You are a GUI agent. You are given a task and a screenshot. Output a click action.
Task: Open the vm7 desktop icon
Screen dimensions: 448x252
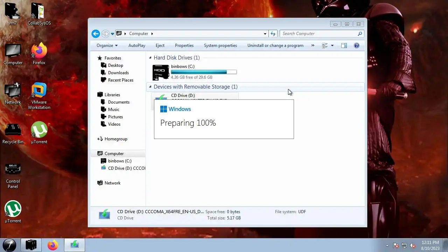click(x=13, y=14)
